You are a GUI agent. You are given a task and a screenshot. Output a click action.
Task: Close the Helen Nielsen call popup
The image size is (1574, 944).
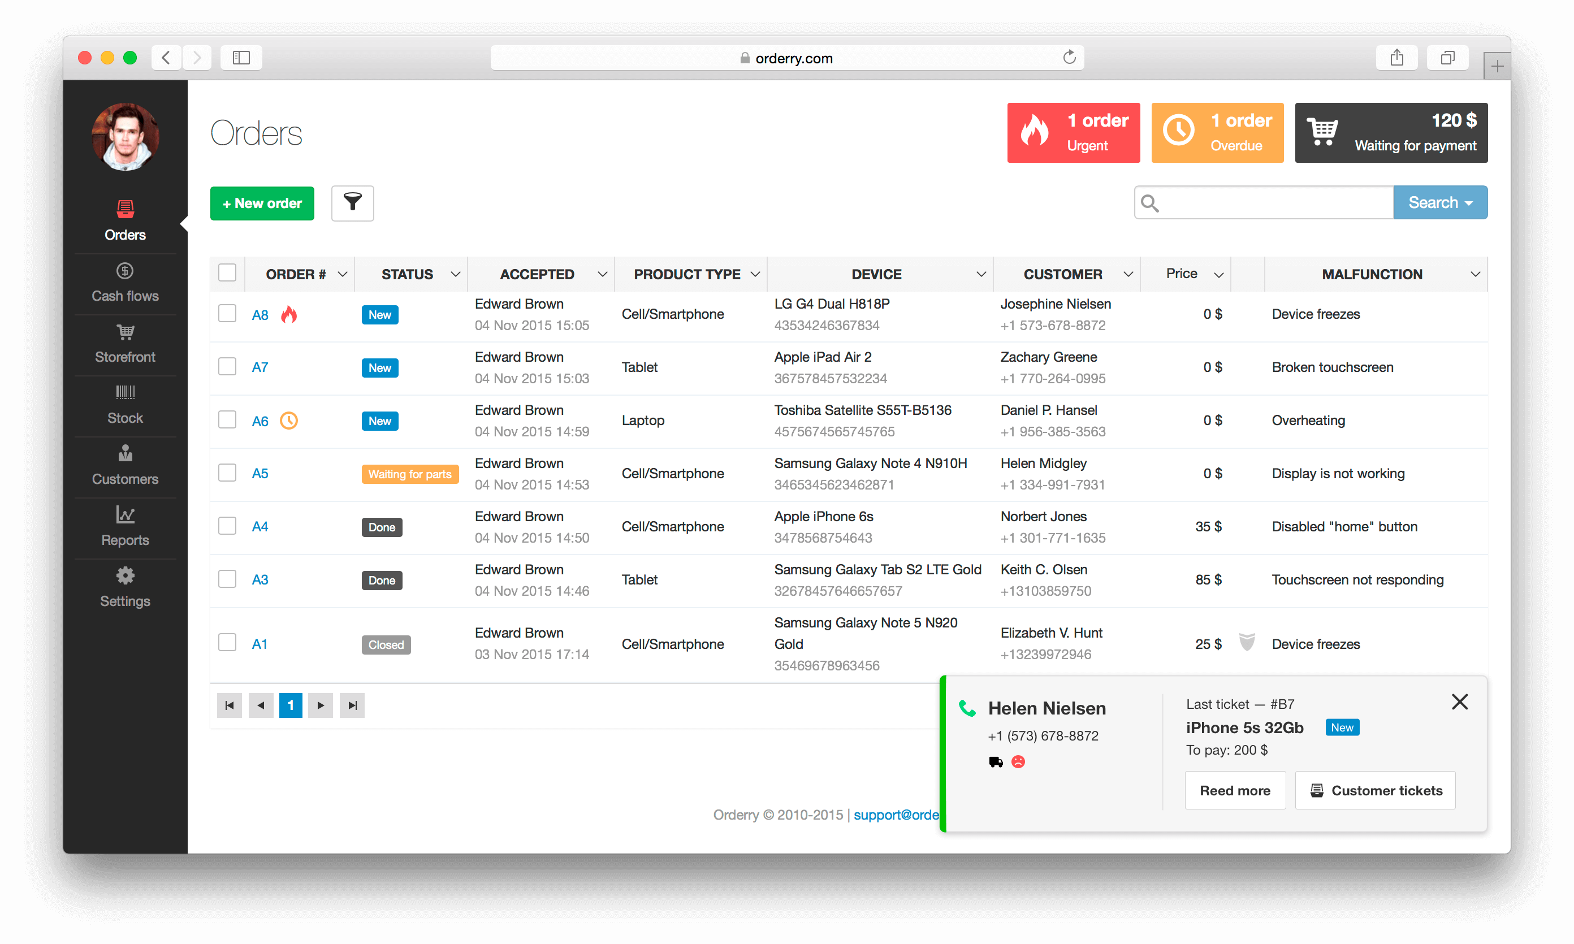tap(1459, 701)
